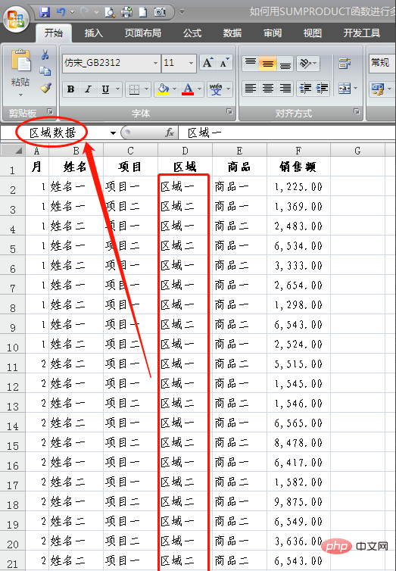The height and width of the screenshot is (571, 396).
Task: Open print preview in the quick access toolbar
Action: pos(110,12)
